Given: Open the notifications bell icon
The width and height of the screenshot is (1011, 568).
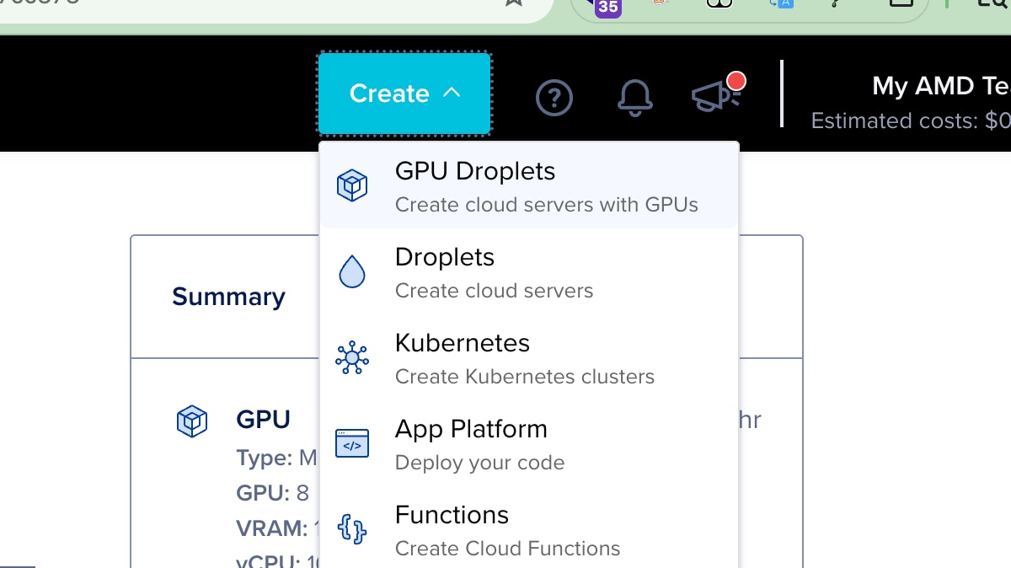Looking at the screenshot, I should tap(635, 98).
